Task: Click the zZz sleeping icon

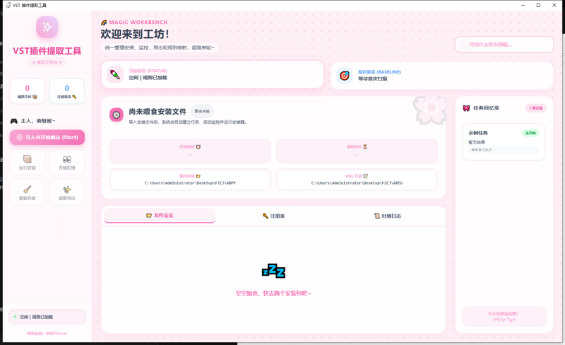Action: [273, 271]
